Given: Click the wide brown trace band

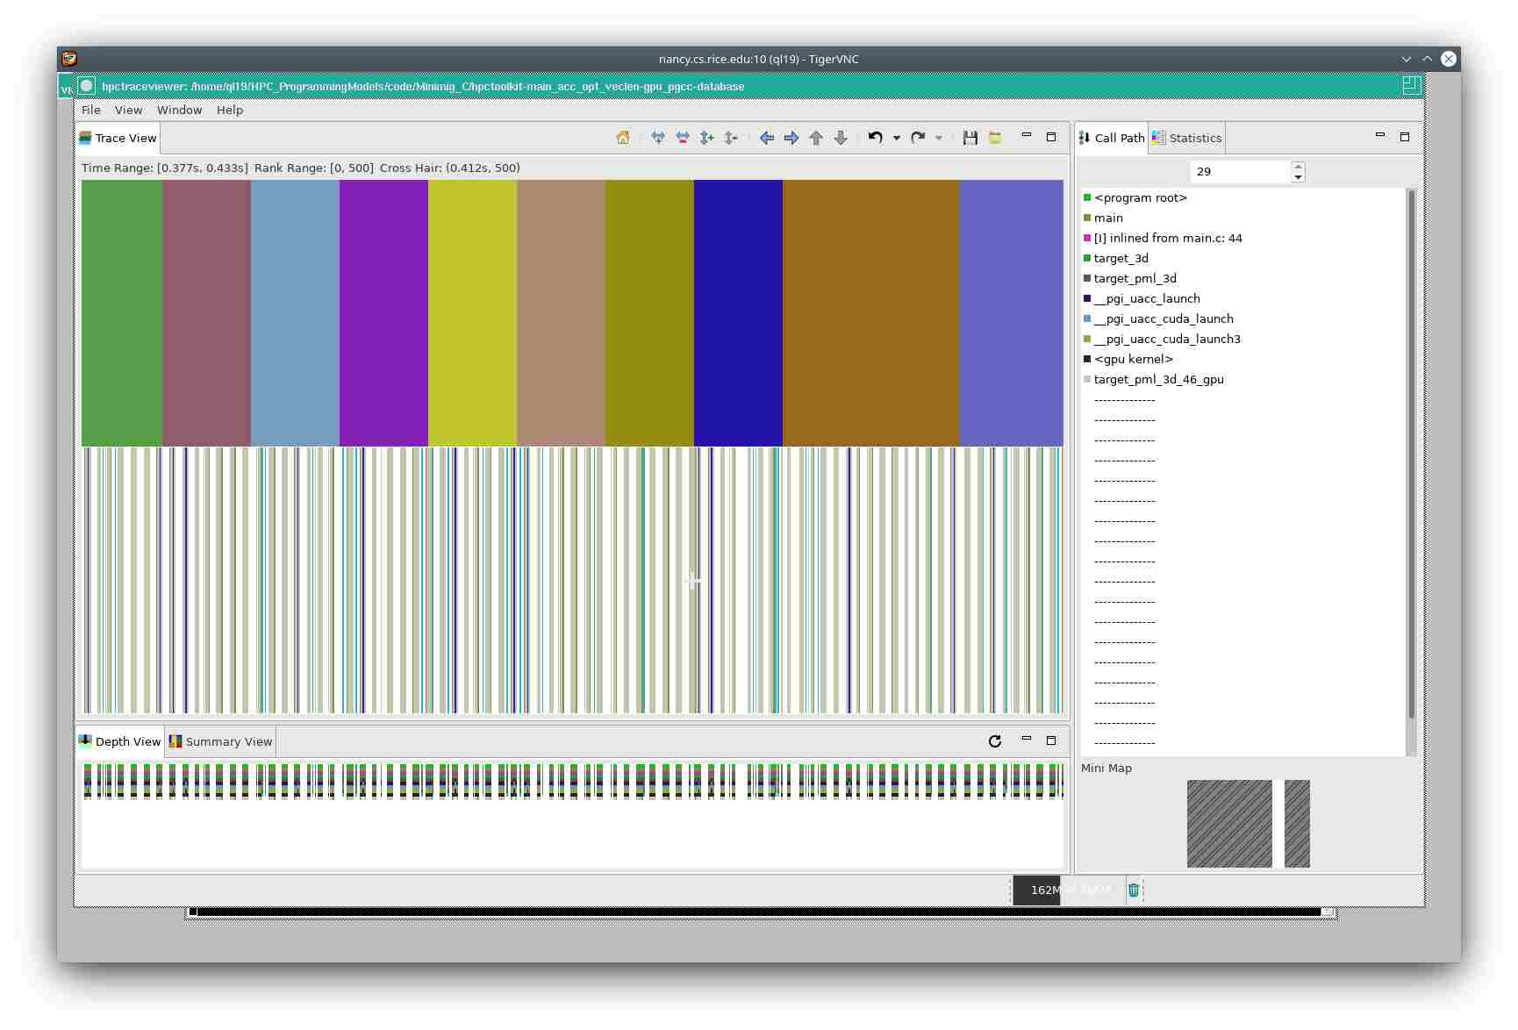Looking at the screenshot, I should tap(871, 313).
